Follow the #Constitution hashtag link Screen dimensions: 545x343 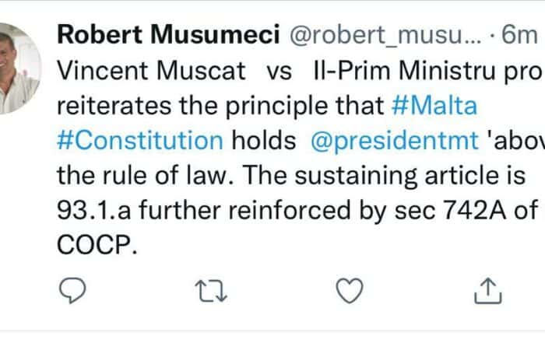coord(139,139)
